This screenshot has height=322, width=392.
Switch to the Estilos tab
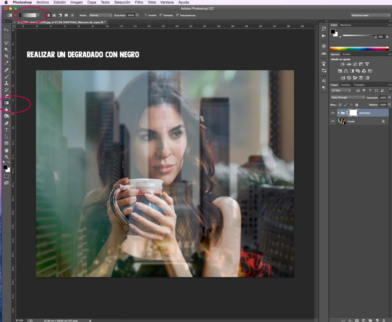(x=347, y=54)
